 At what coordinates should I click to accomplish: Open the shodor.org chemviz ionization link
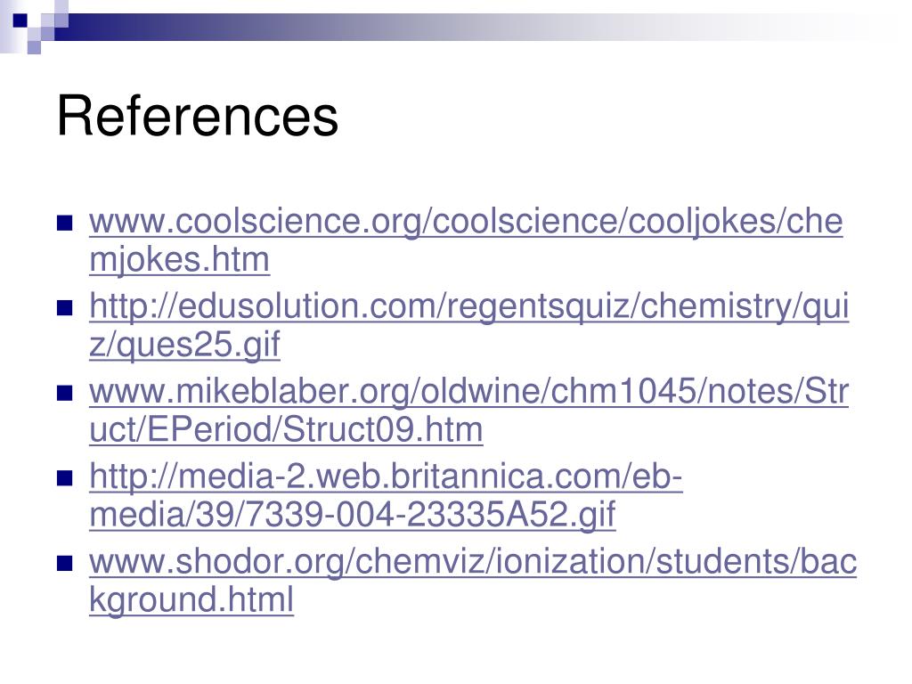473,562
